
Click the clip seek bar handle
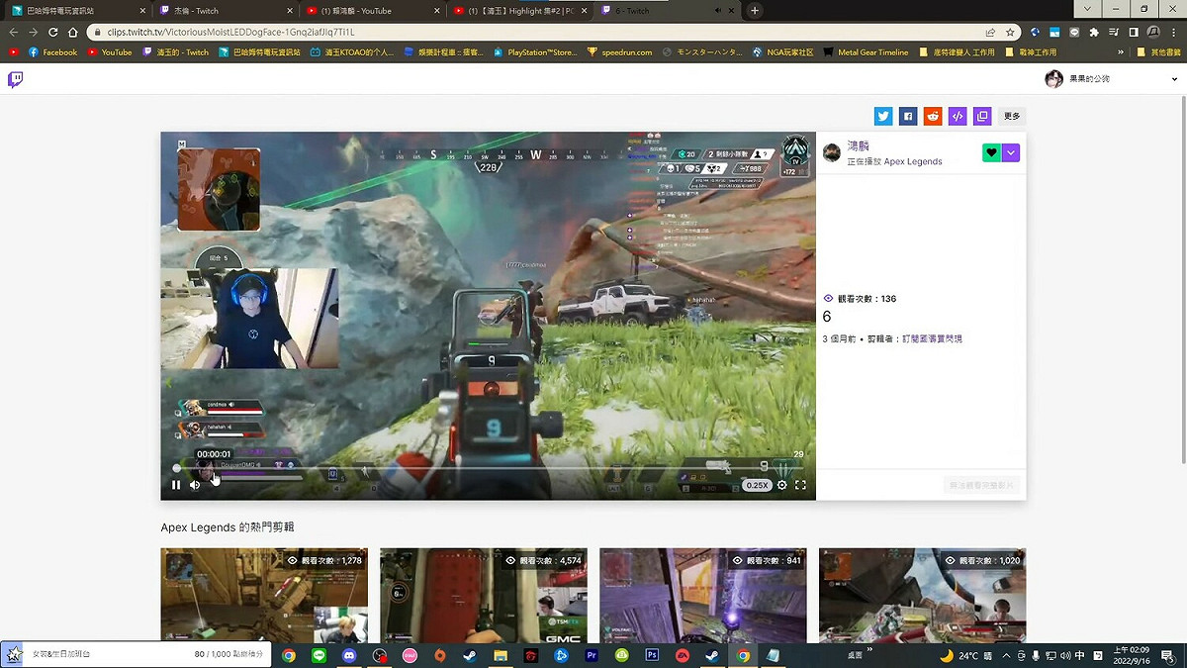click(x=177, y=468)
